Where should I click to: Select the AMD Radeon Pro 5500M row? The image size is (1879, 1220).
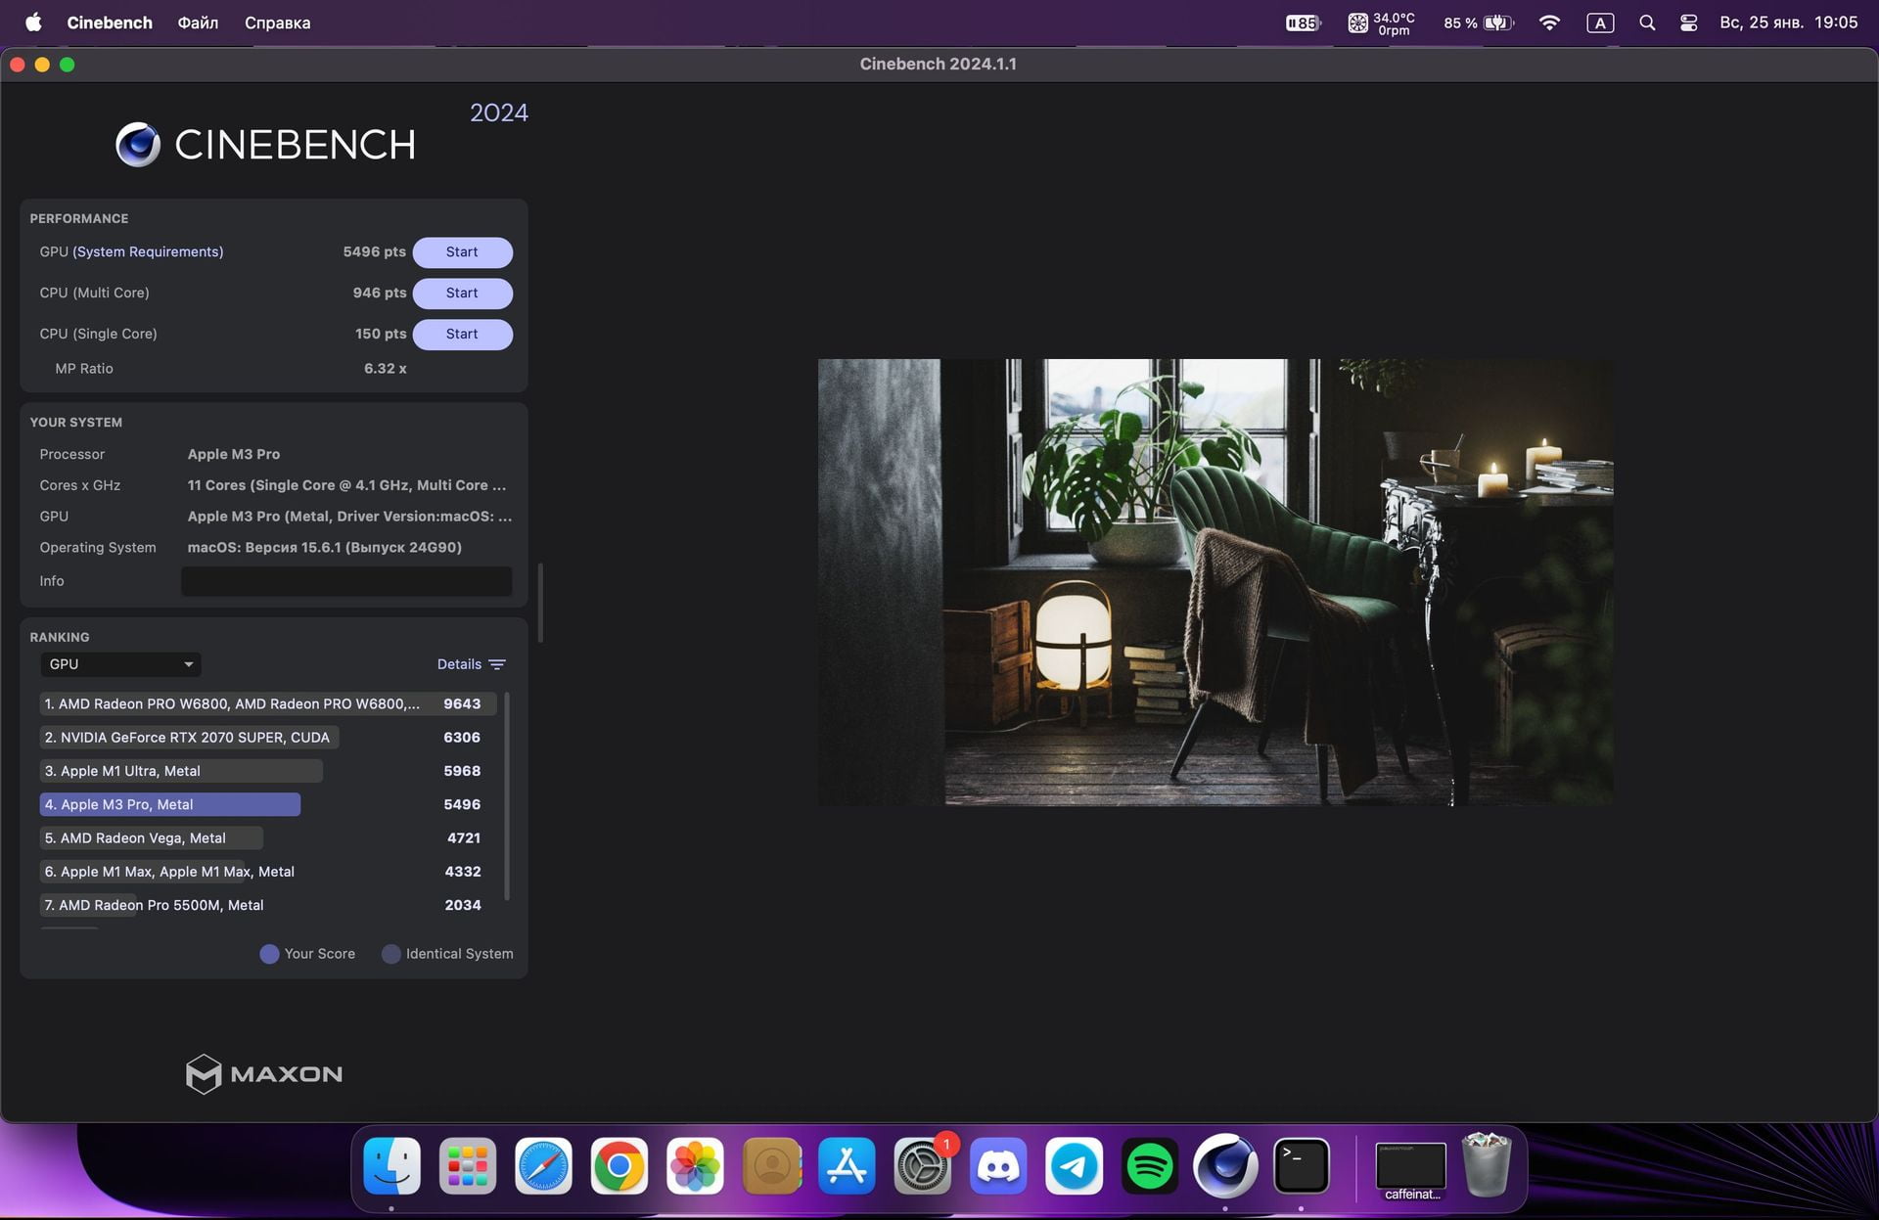(268, 905)
